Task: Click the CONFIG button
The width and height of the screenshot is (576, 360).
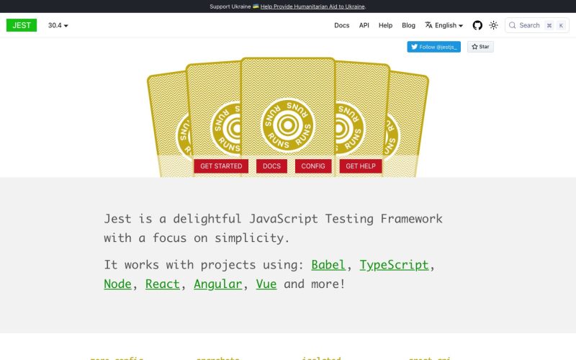Action: tap(313, 166)
